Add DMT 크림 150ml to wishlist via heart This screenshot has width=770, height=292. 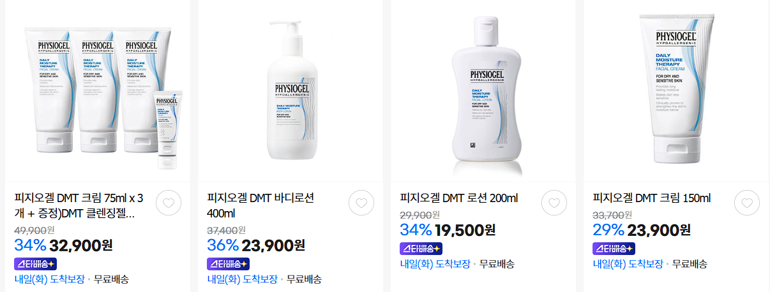click(747, 203)
